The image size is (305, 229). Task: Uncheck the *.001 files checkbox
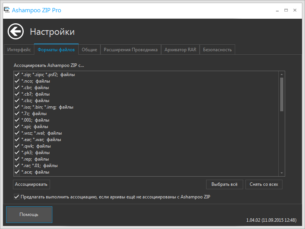[17, 120]
